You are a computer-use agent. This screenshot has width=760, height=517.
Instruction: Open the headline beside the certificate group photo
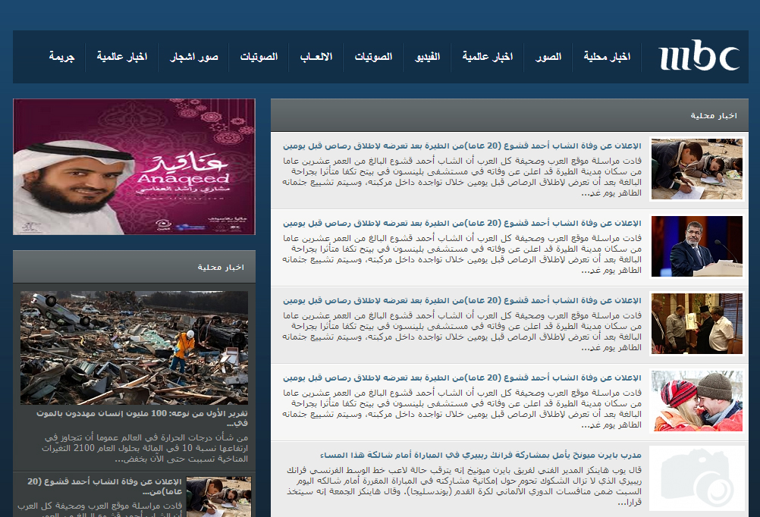(462, 300)
